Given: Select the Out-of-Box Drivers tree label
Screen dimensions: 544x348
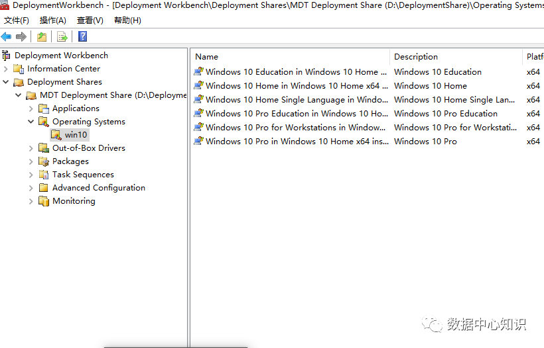Looking at the screenshot, I should (x=89, y=148).
